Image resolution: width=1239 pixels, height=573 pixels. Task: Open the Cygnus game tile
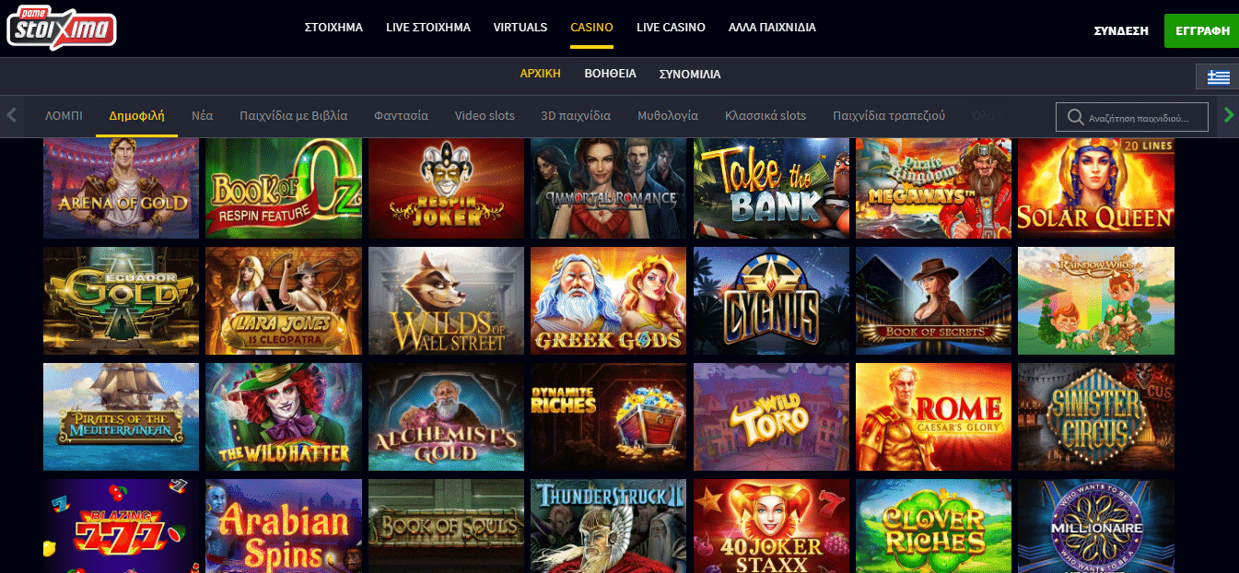(771, 300)
